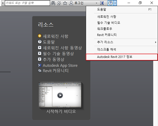Expand the 추가 리소스 submenu
This screenshot has height=126, width=158.
(x=122, y=42)
